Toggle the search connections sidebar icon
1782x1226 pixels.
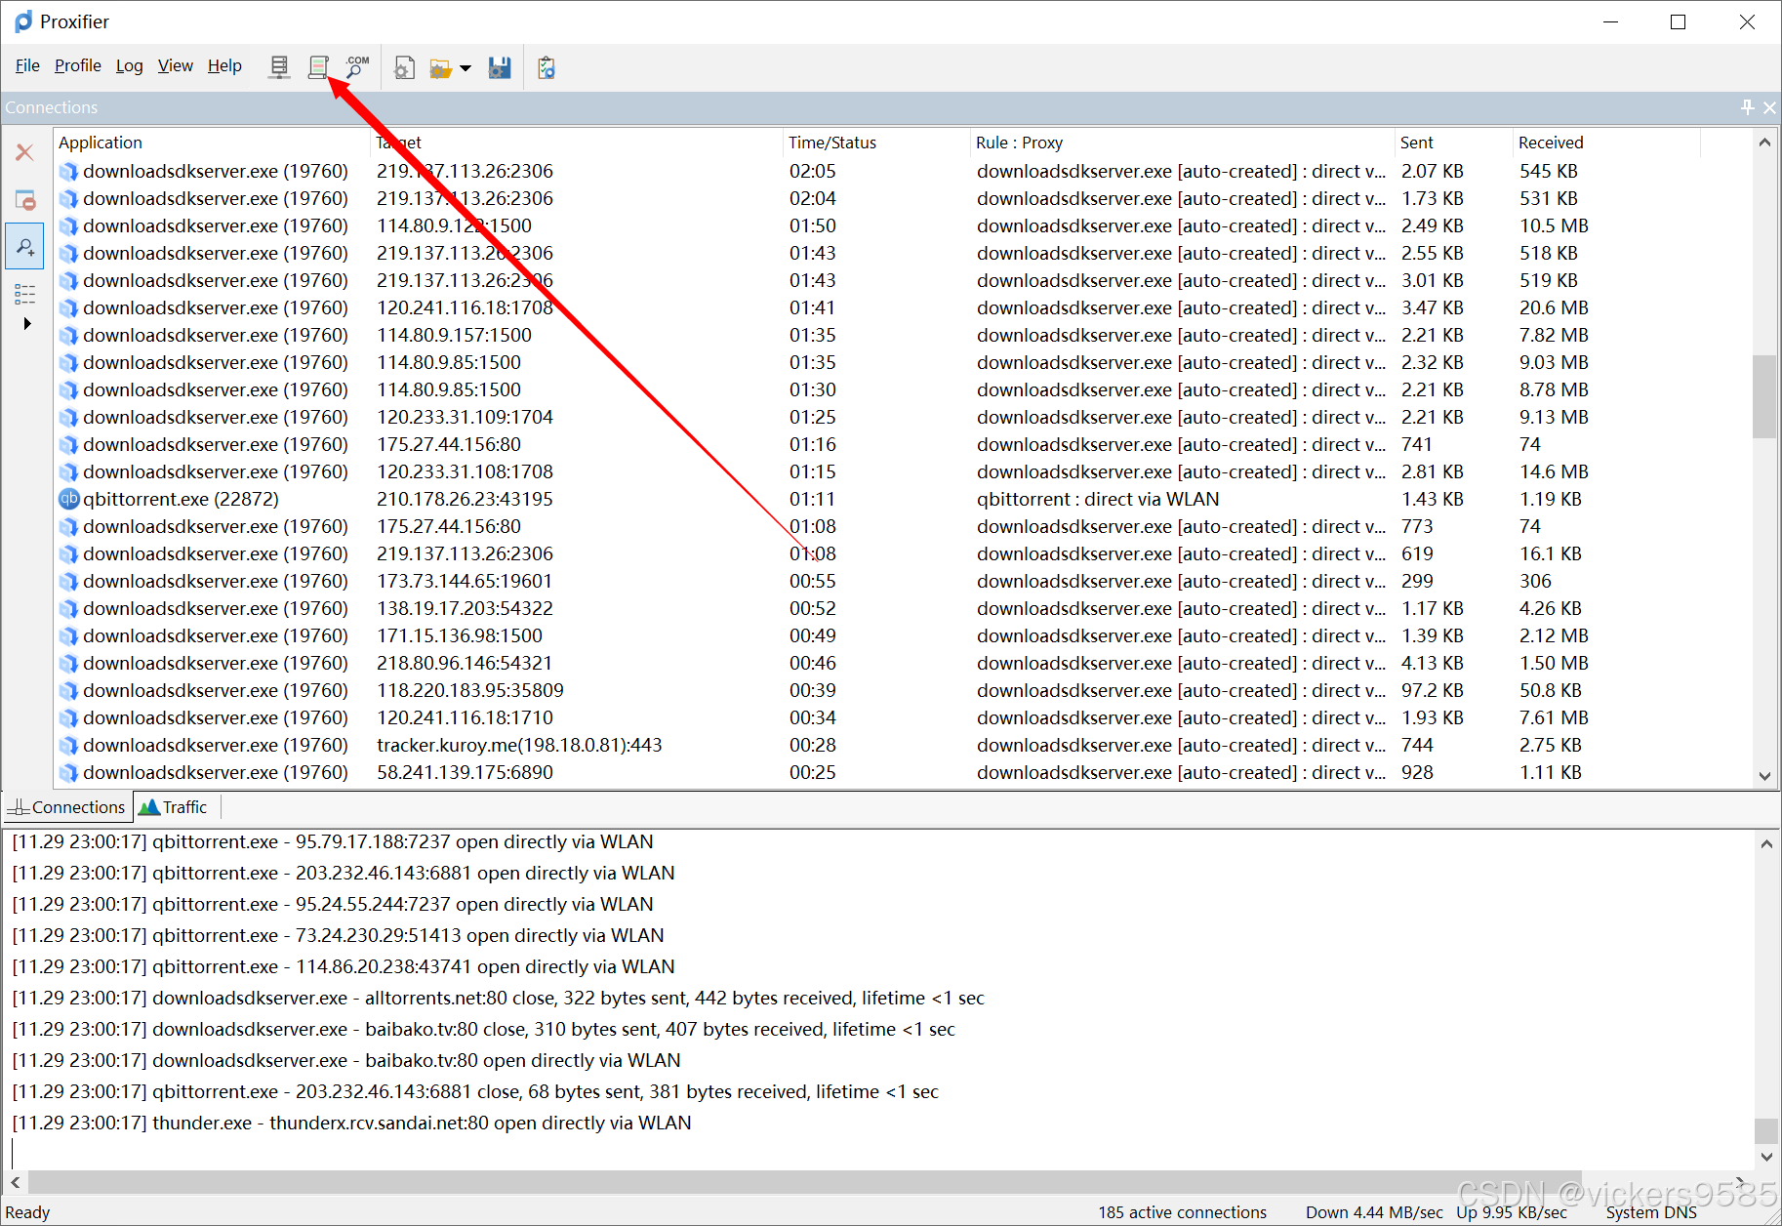click(x=25, y=247)
